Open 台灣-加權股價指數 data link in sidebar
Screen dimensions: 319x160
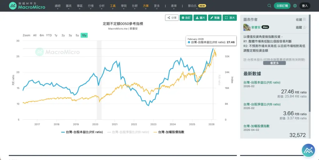[x=256, y=126]
